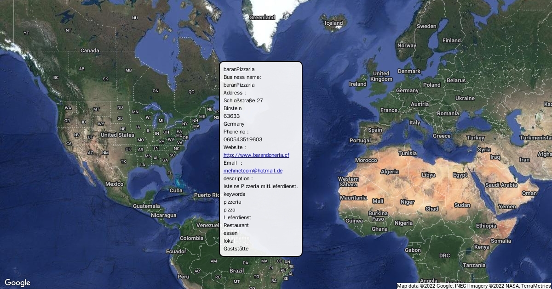Click the Tanzania label on the map
The image size is (552, 289).
pos(474,265)
